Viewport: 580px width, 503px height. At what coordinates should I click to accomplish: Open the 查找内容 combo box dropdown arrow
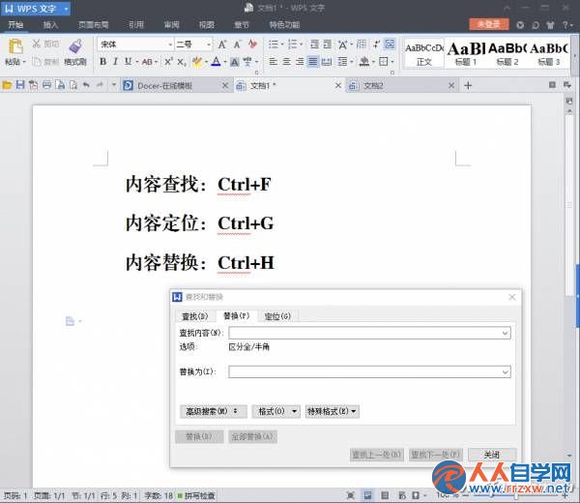click(506, 333)
